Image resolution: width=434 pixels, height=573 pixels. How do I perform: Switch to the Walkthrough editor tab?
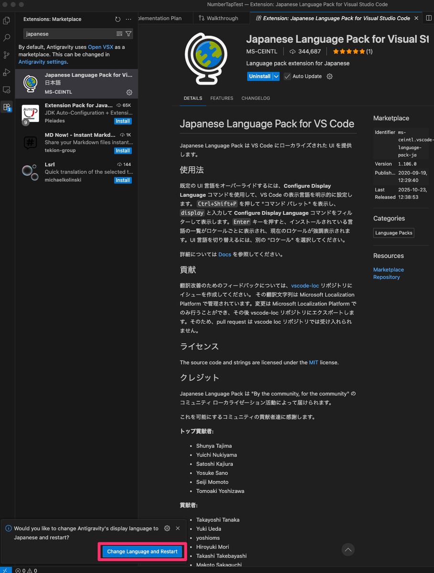[218, 18]
